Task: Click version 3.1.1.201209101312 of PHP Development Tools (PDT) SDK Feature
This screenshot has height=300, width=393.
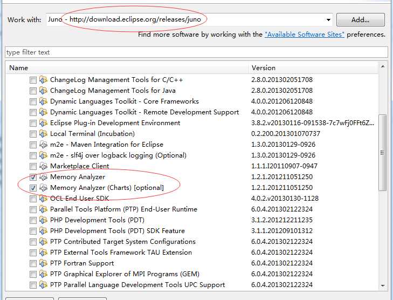Action: tap(282, 231)
